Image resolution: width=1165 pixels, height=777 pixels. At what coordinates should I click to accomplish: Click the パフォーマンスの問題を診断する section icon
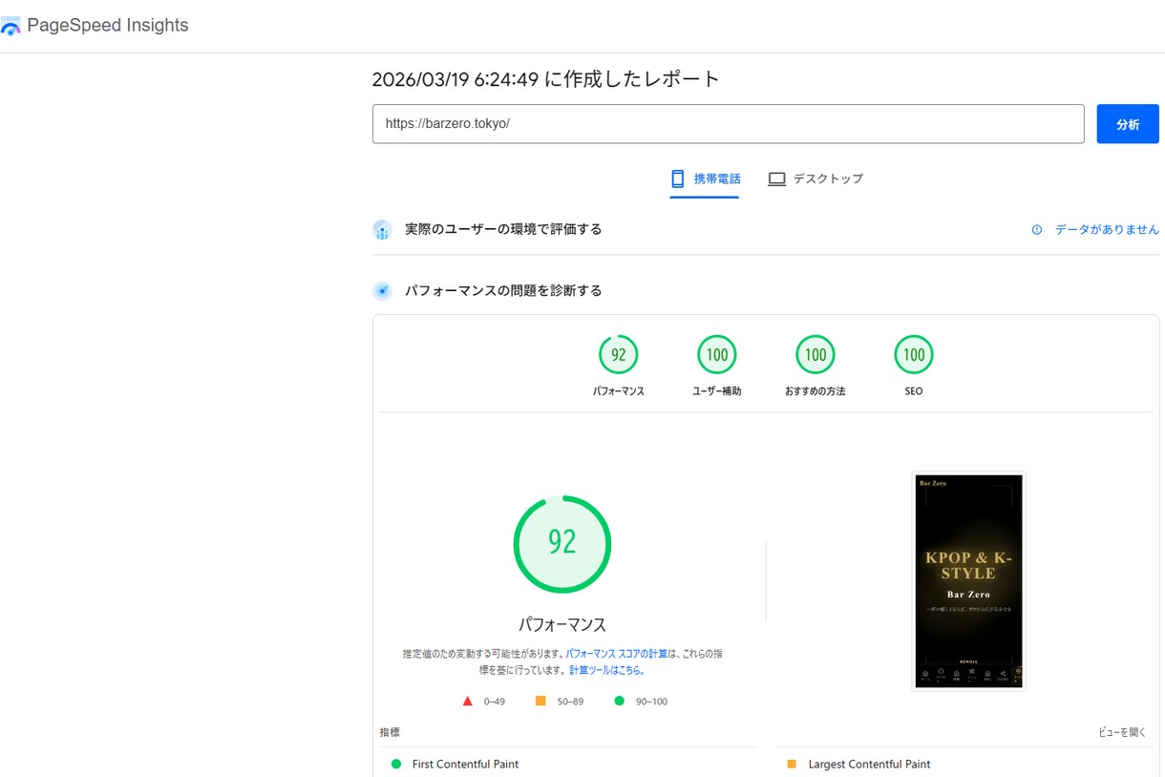point(382,291)
